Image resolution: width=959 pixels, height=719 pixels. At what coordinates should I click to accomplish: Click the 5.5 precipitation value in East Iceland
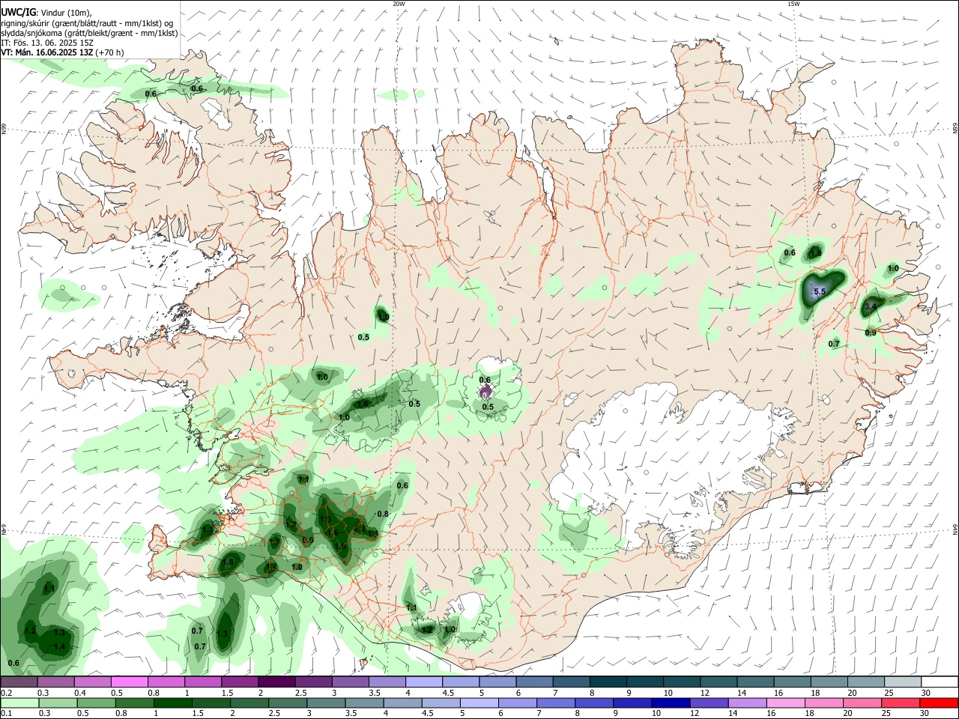pyautogui.click(x=820, y=292)
